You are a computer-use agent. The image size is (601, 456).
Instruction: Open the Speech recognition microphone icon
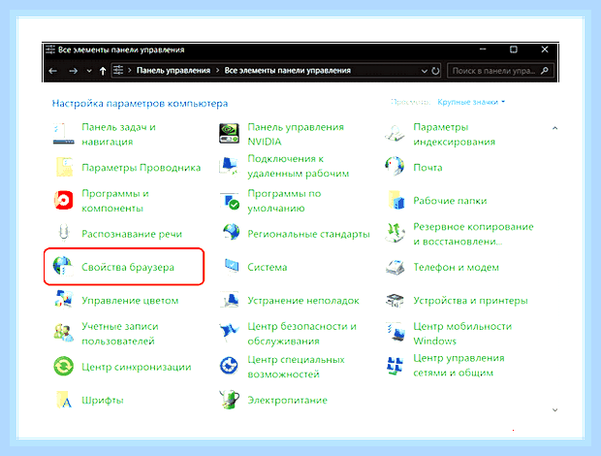tap(64, 233)
